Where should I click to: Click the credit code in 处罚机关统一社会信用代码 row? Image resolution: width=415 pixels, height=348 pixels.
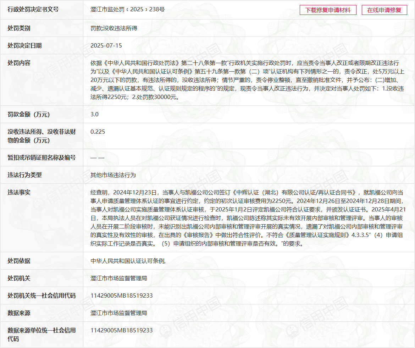(x=121, y=295)
